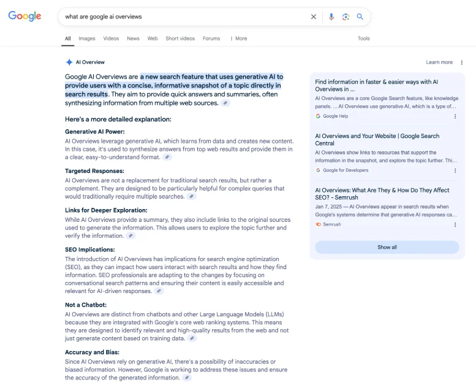
Task: Open the Tools options
Action: pyautogui.click(x=363, y=39)
